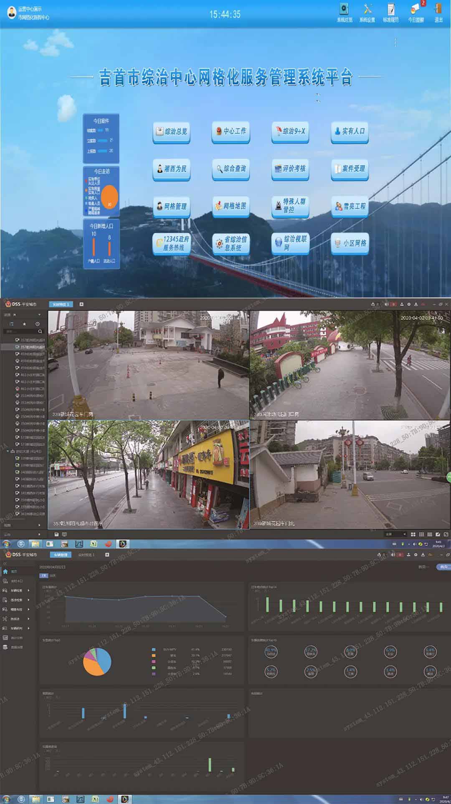Open the 标准规范 notepad icon
Image resolution: width=451 pixels, height=804 pixels.
(391, 10)
